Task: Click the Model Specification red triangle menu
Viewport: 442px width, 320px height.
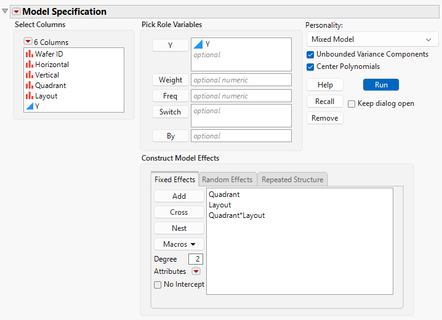Action: (x=17, y=12)
